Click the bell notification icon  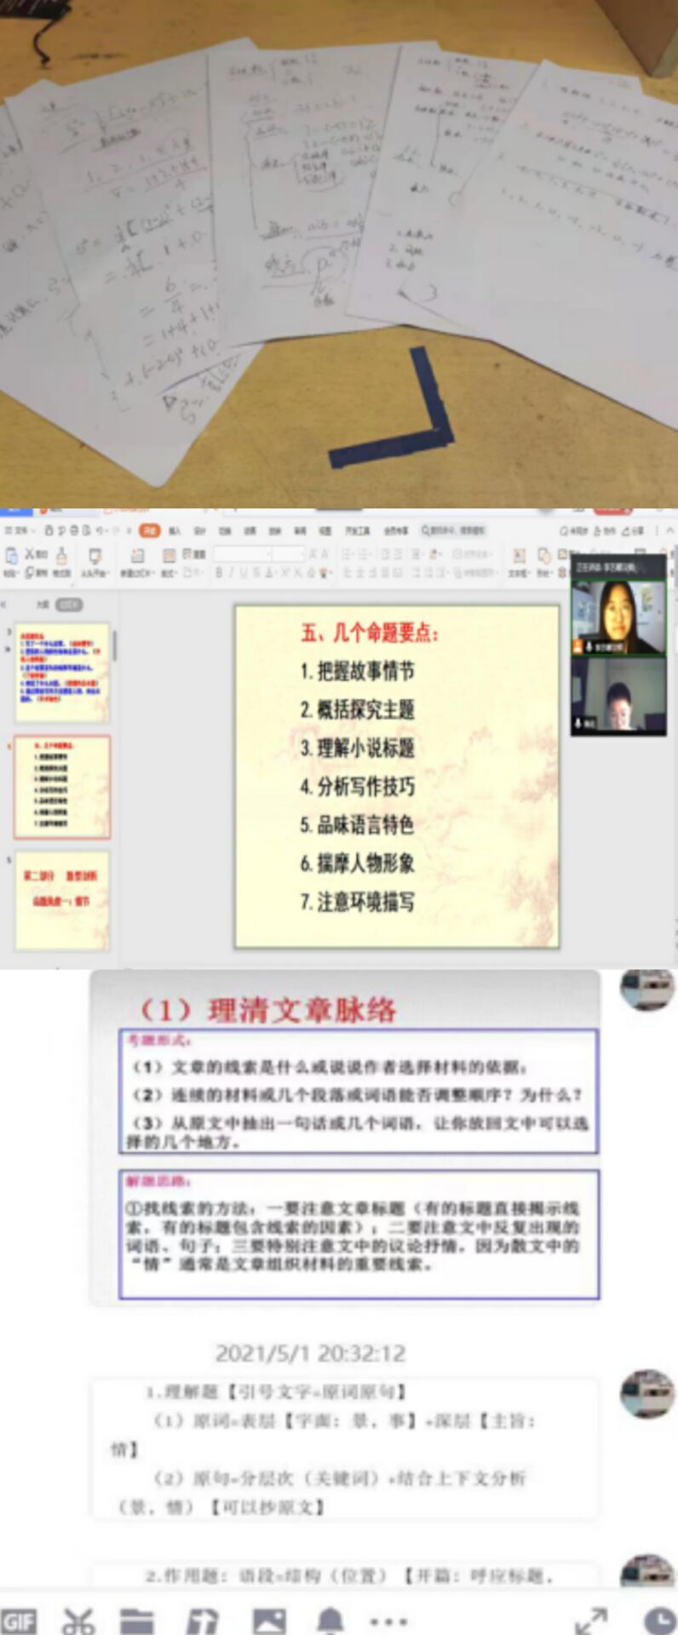click(x=330, y=1621)
